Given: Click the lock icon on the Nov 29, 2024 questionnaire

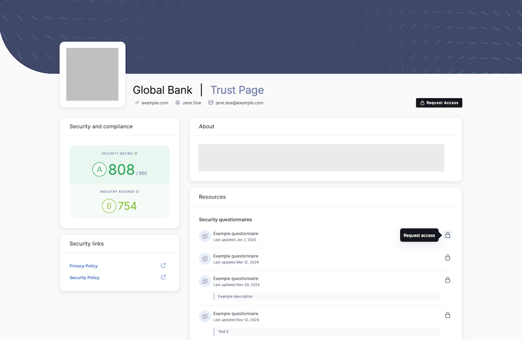Looking at the screenshot, I should [x=447, y=280].
